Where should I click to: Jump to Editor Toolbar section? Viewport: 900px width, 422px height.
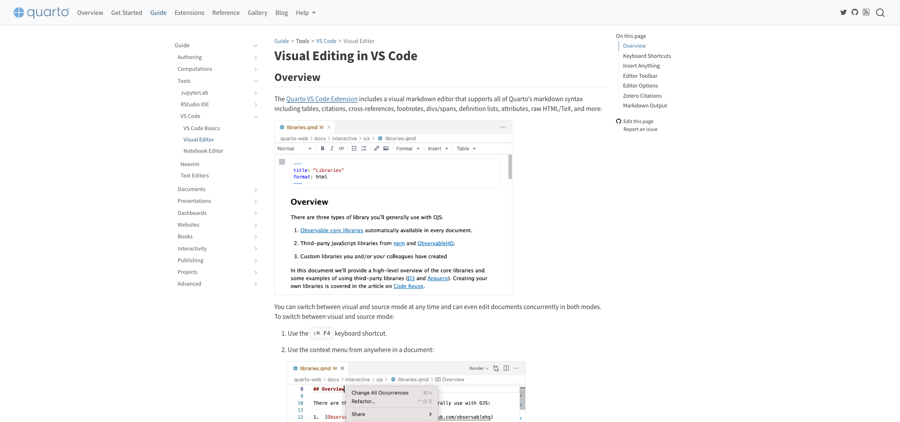click(640, 76)
